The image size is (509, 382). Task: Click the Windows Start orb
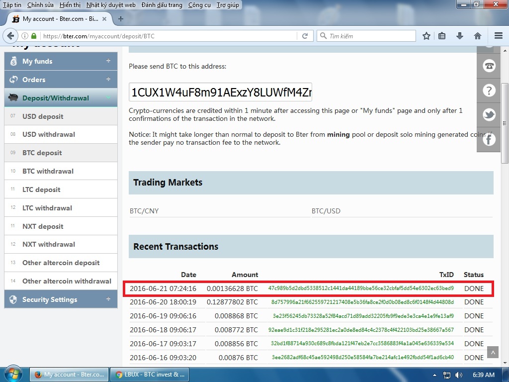click(x=13, y=374)
